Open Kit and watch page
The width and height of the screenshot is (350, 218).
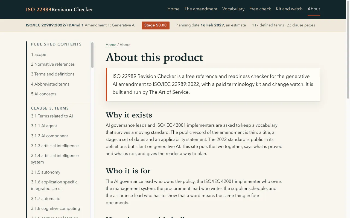point(289,9)
